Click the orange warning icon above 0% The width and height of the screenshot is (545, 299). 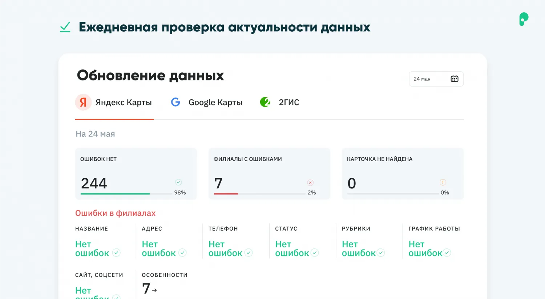443,182
